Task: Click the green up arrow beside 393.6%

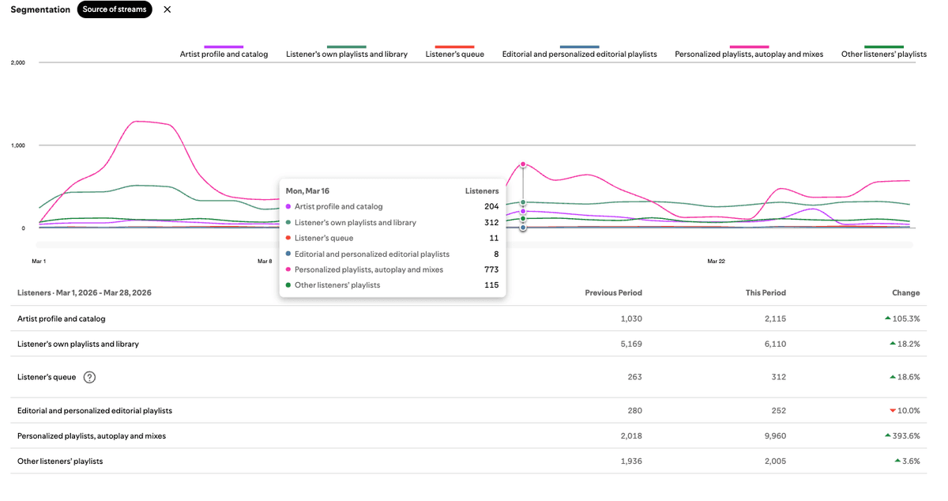Action: pyautogui.click(x=888, y=435)
